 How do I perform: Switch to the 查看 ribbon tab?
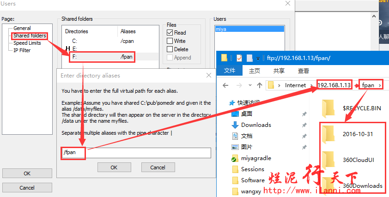click(x=303, y=71)
